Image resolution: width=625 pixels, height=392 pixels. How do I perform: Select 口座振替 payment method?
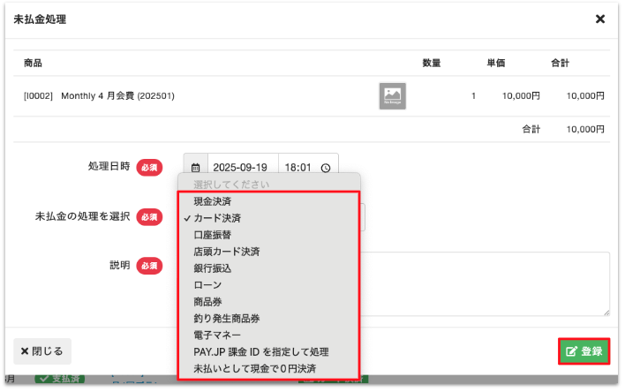[x=213, y=235]
